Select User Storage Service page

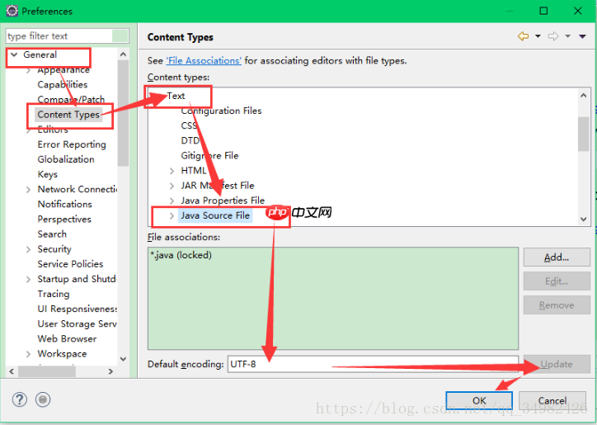click(x=78, y=324)
